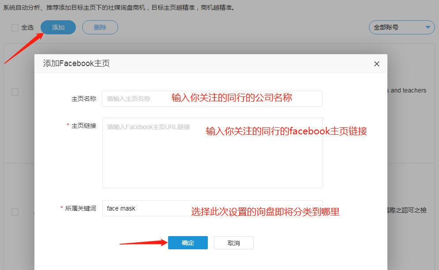The image size is (439, 270).
Task: Click into the 主页链接 URL textarea
Action: pyautogui.click(x=213, y=153)
